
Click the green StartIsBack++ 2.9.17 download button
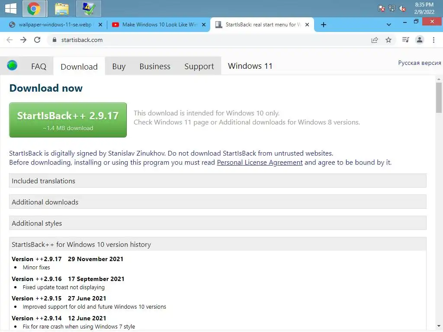(68, 120)
